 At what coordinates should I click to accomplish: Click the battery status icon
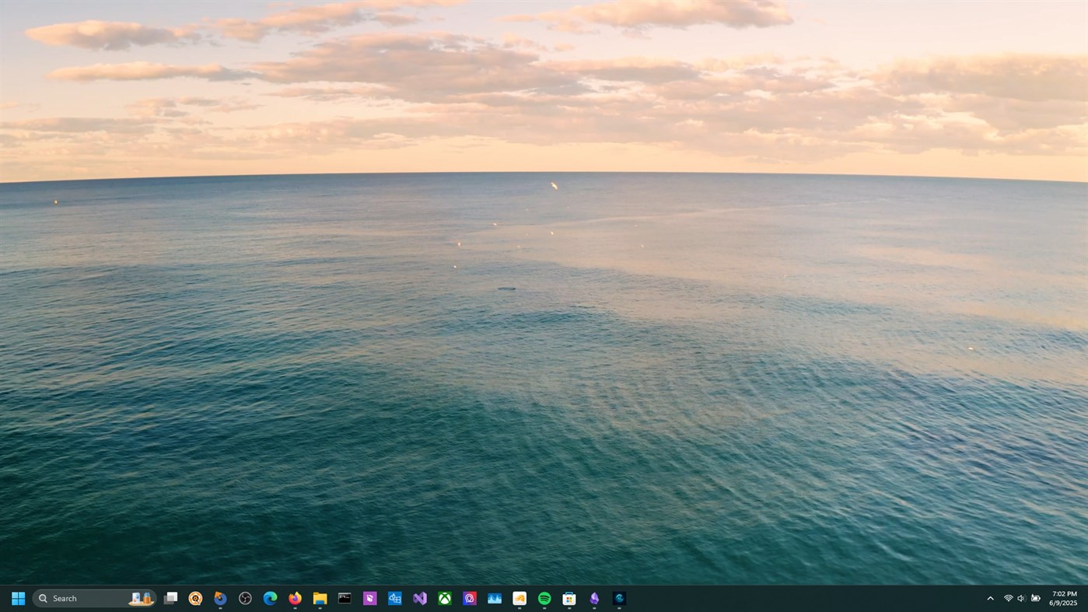point(1035,598)
